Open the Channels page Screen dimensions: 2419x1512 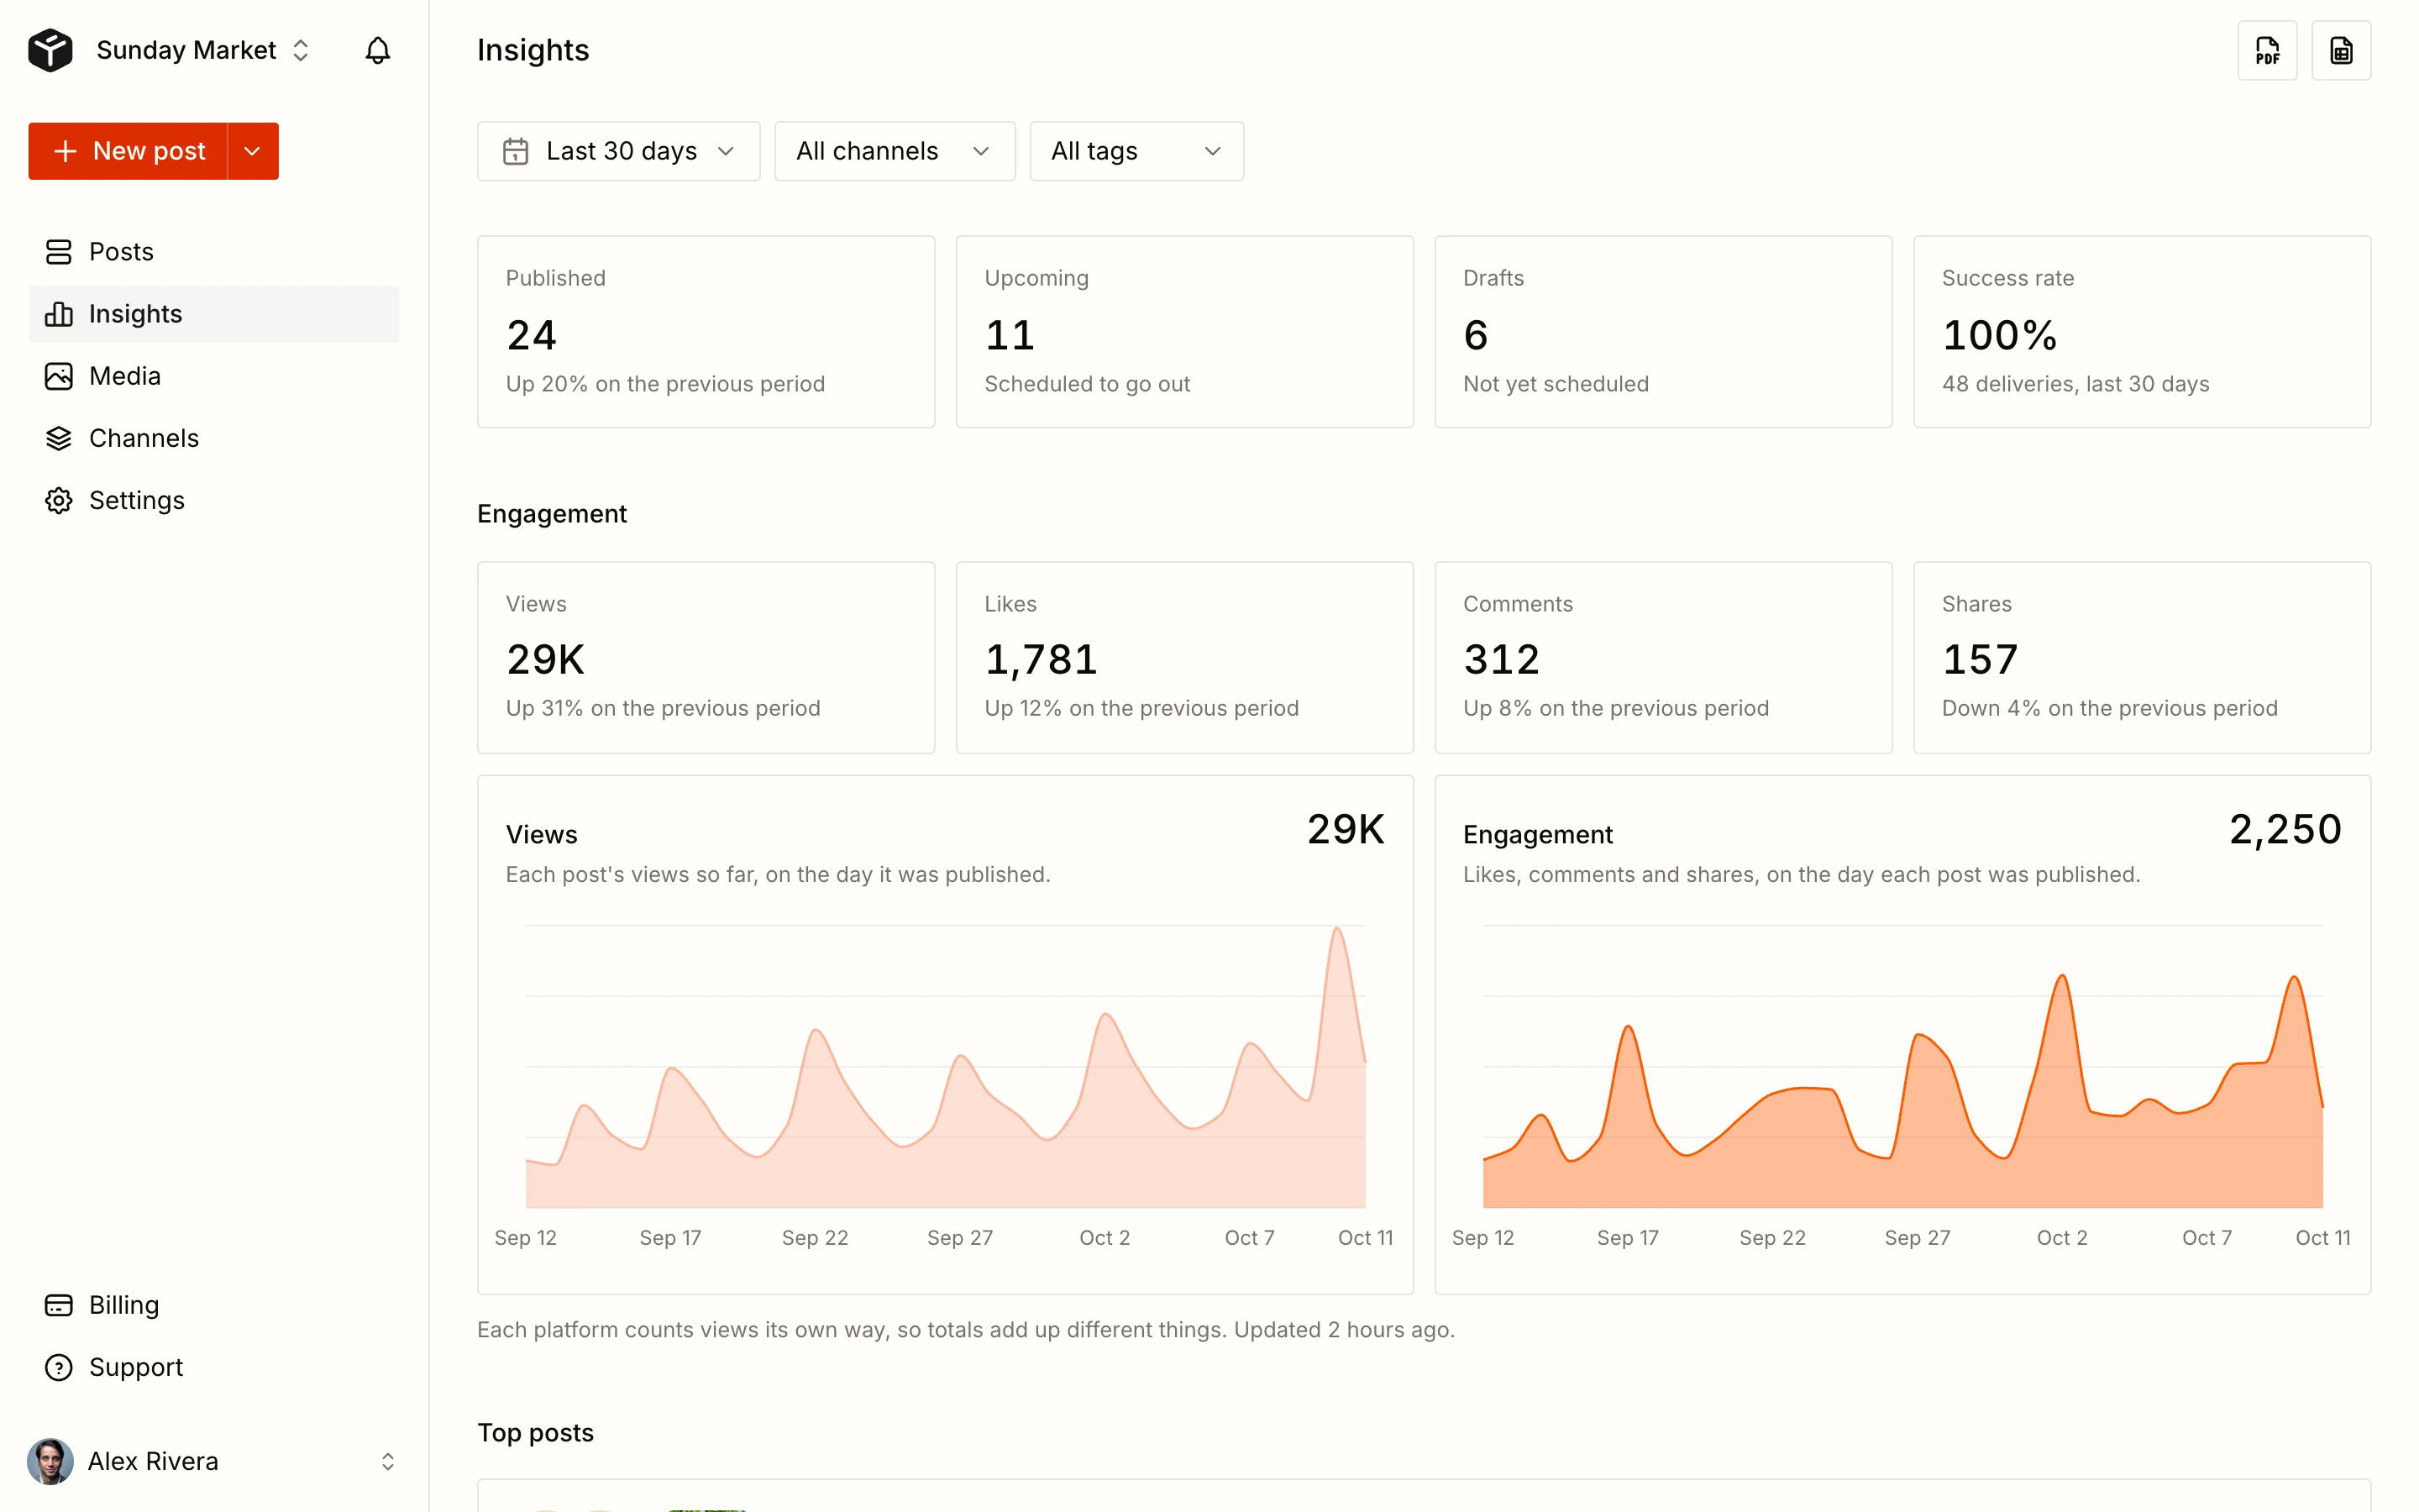coord(214,438)
